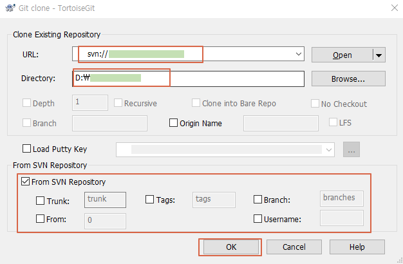
Task: Toggle the No Checkout checkbox
Action: pos(315,103)
